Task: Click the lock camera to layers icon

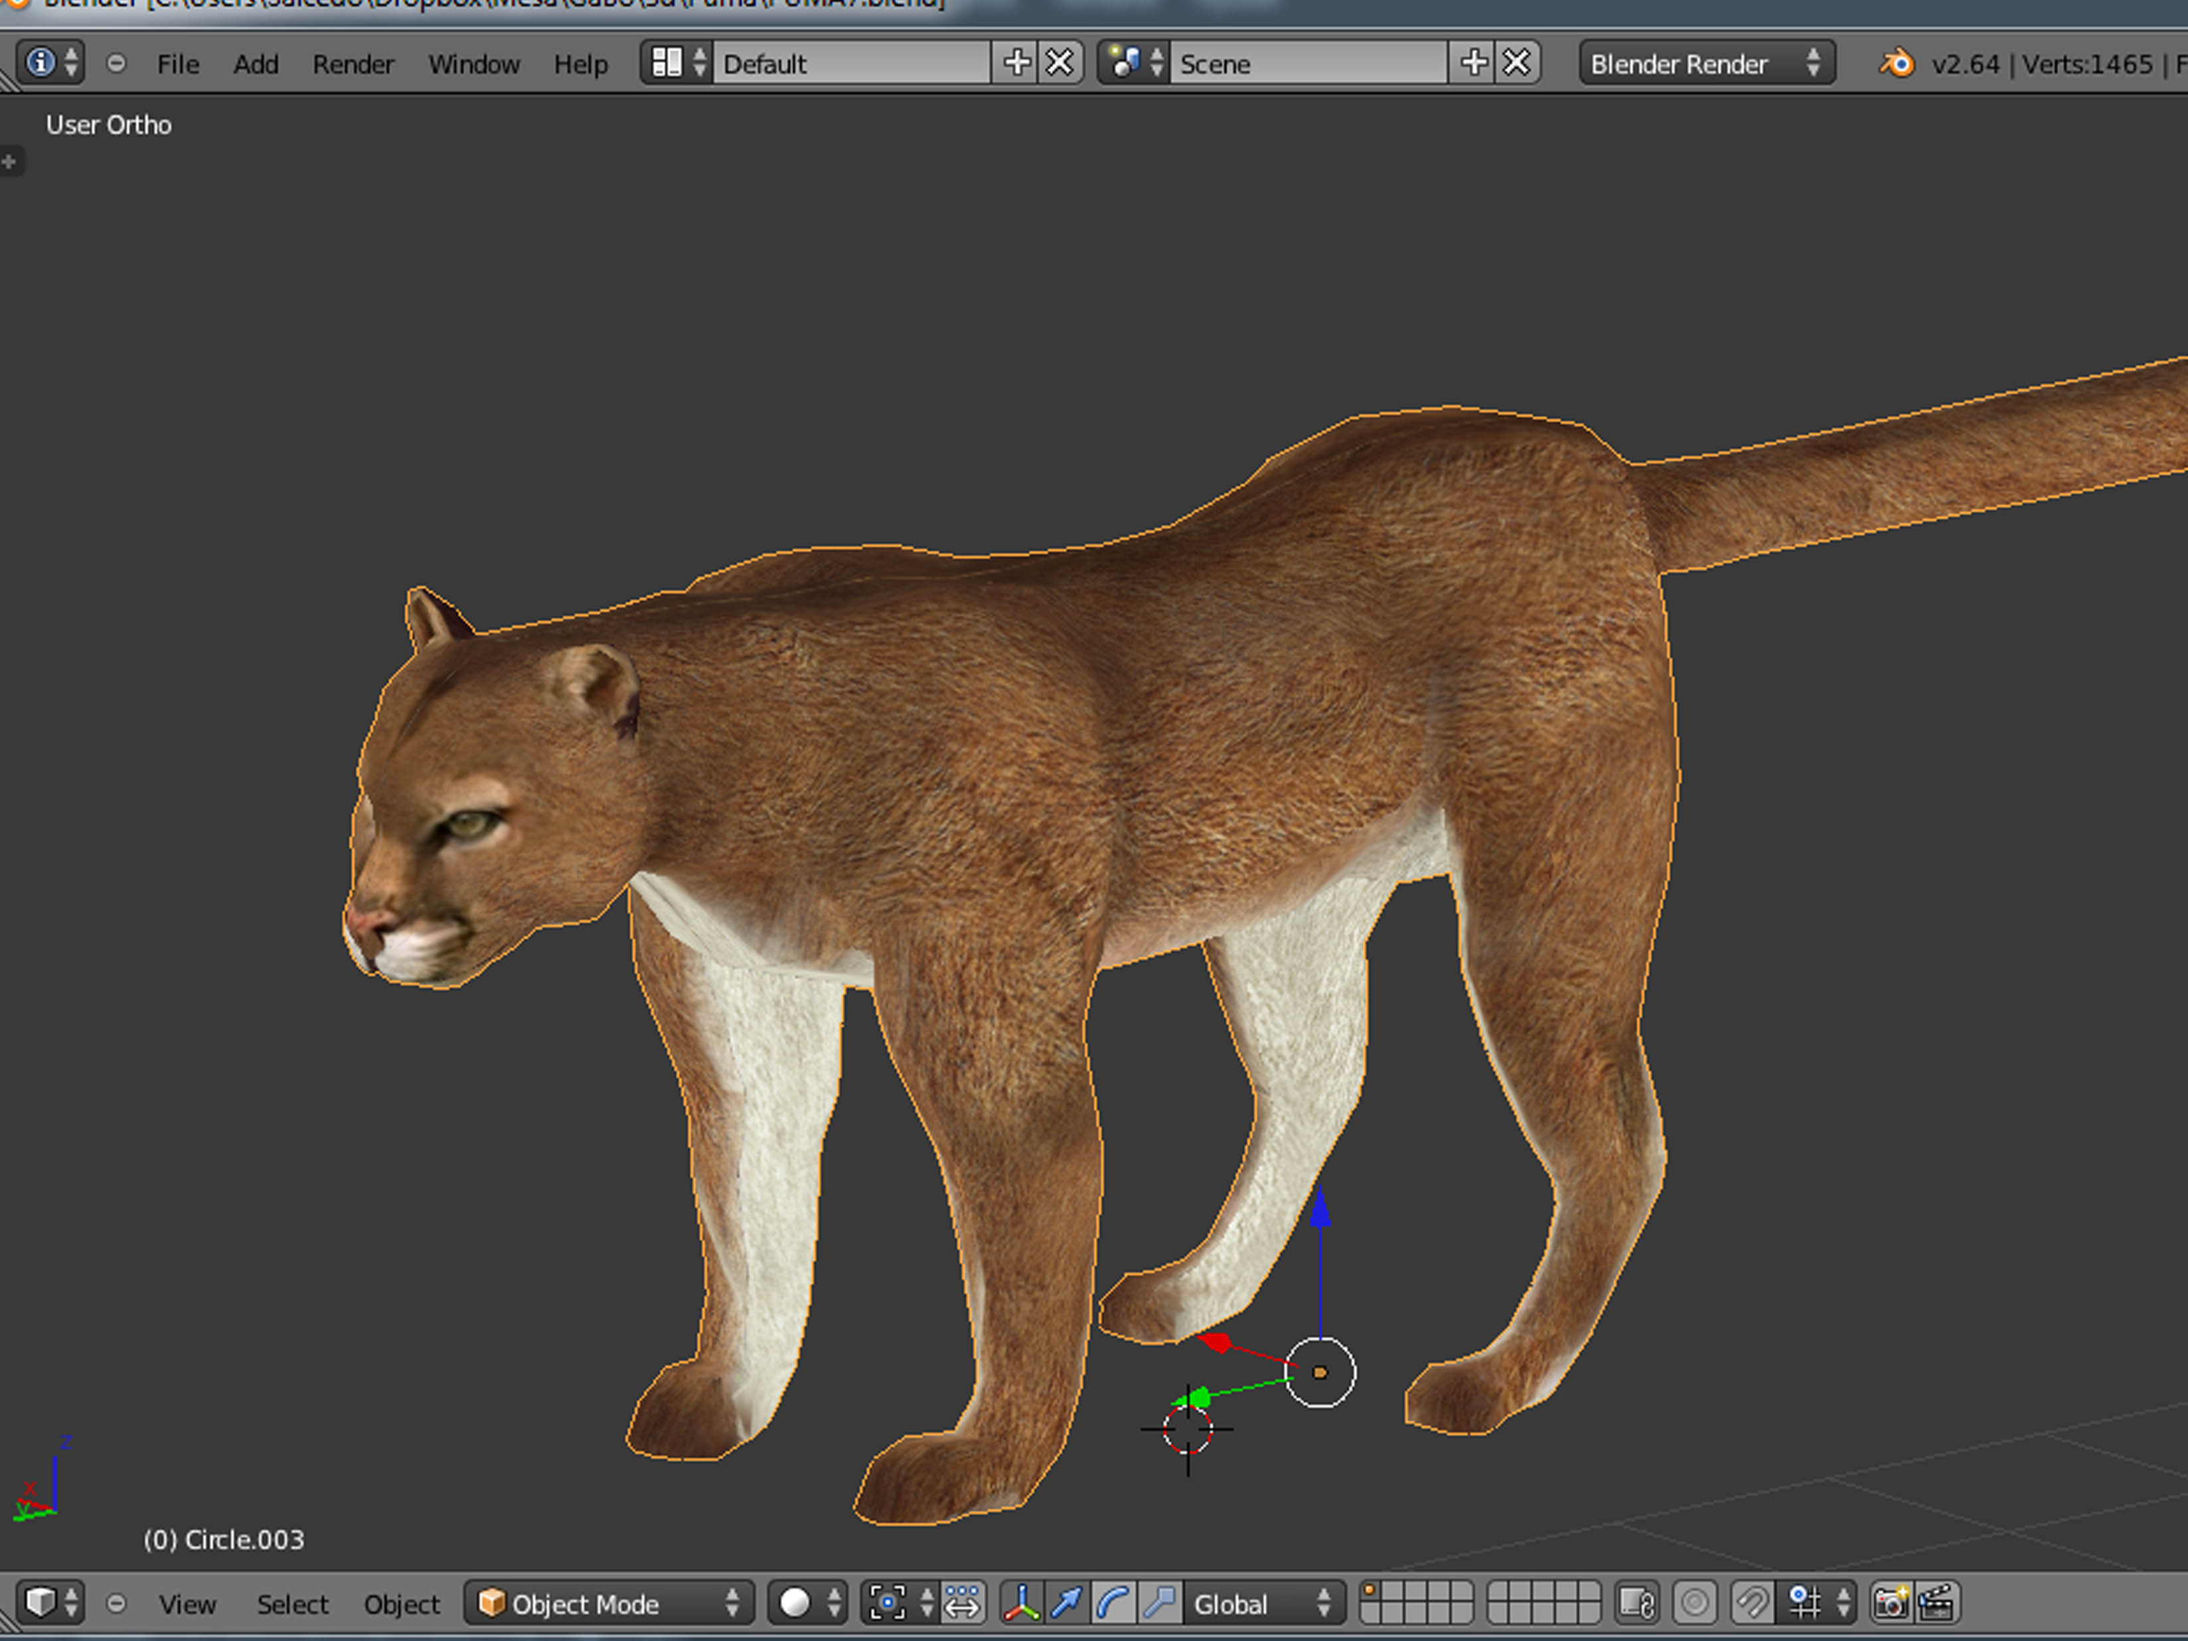Action: [x=1636, y=1602]
